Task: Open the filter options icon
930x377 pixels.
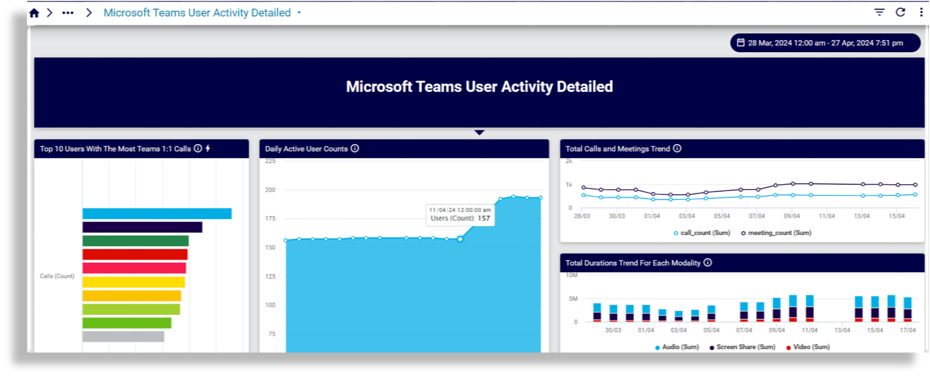Action: (x=879, y=13)
